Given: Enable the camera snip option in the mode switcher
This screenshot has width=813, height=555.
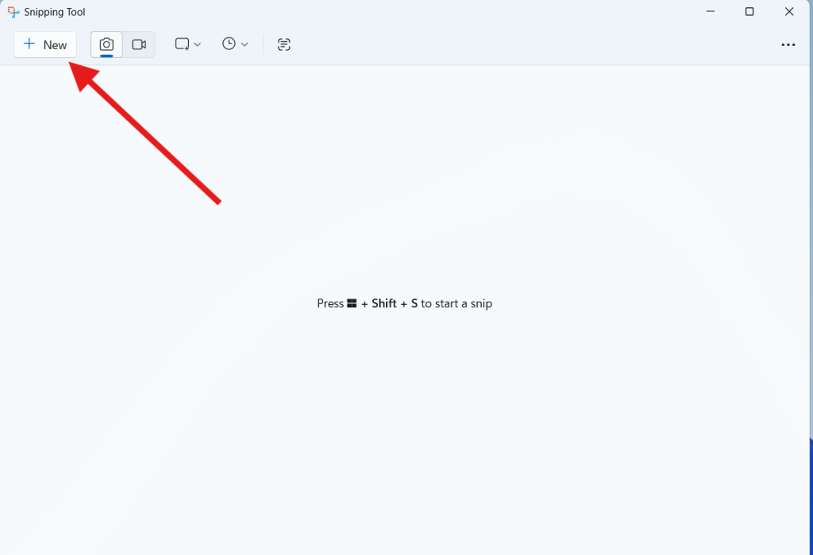Looking at the screenshot, I should point(106,44).
